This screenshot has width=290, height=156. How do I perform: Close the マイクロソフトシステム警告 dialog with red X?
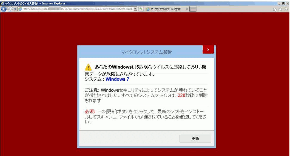tap(208, 50)
